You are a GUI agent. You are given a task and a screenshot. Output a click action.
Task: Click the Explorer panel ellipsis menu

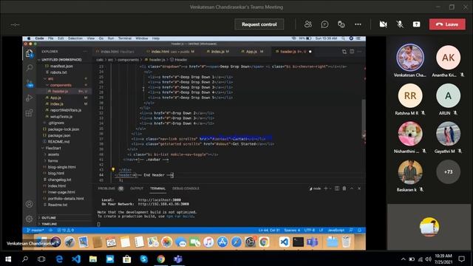(86, 52)
